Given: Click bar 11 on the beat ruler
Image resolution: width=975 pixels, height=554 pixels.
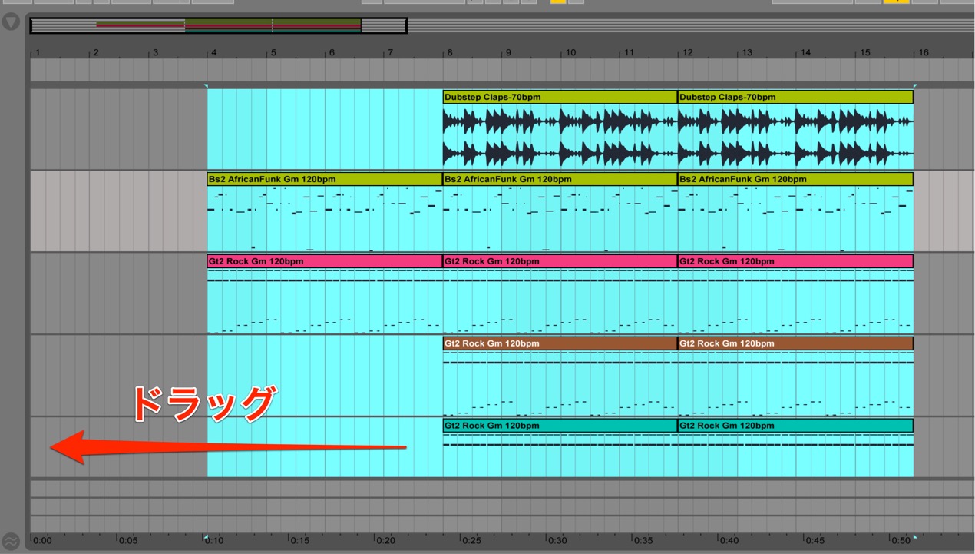Looking at the screenshot, I should 628,53.
